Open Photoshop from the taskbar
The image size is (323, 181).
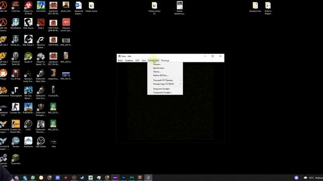123,177
